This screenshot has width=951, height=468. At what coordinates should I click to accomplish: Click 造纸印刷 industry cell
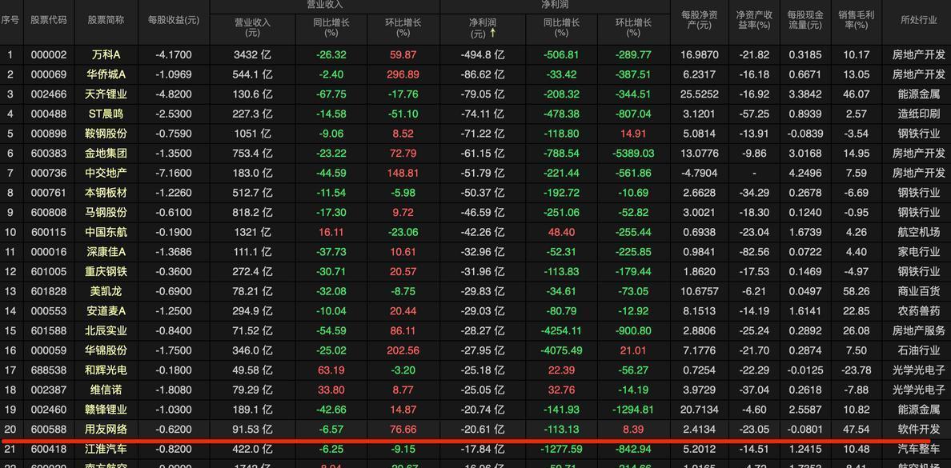[919, 114]
